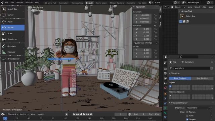Open the Display As Octahedral dropdown
This screenshot has height=121, width=215.
tap(198, 108)
